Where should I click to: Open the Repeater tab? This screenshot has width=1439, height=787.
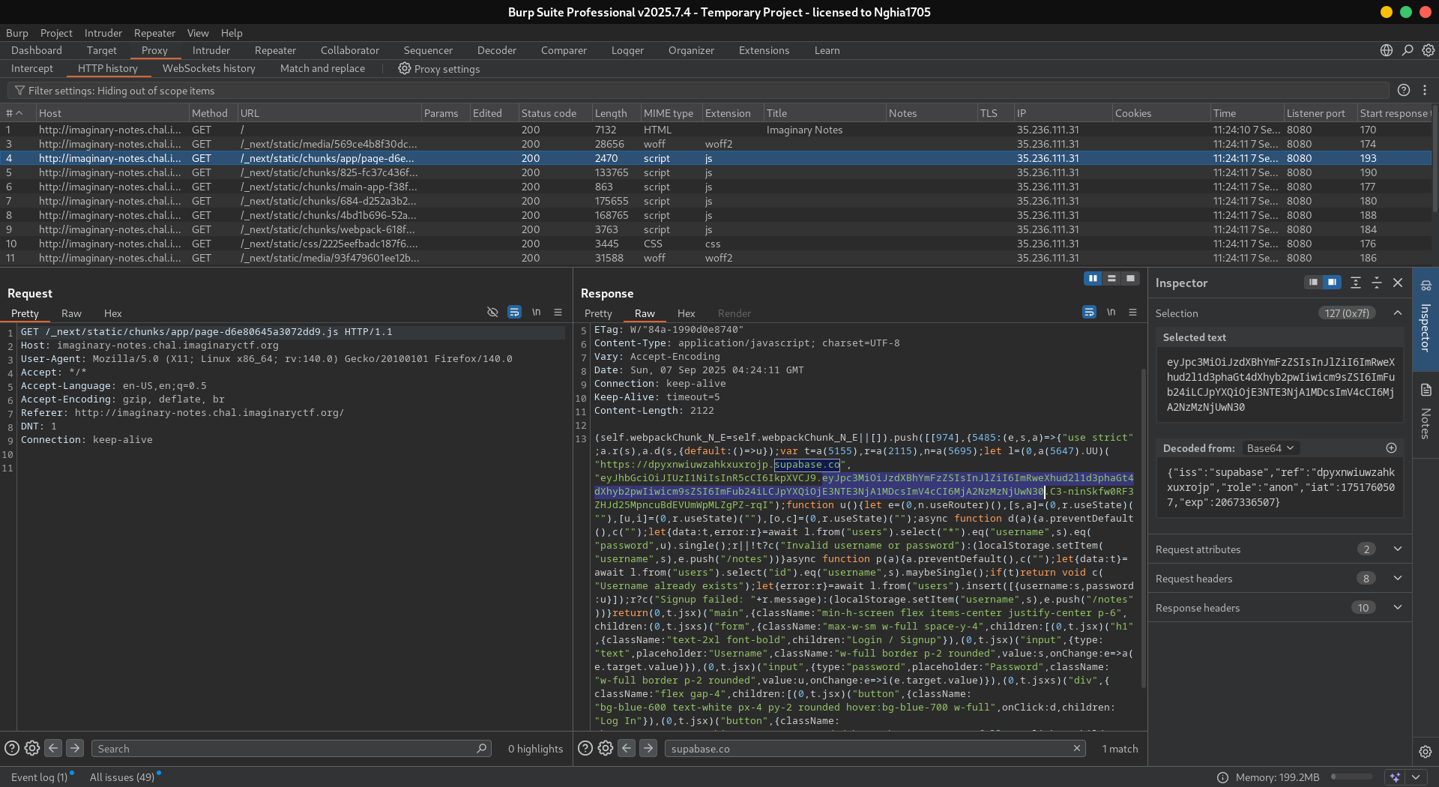pyautogui.click(x=275, y=50)
